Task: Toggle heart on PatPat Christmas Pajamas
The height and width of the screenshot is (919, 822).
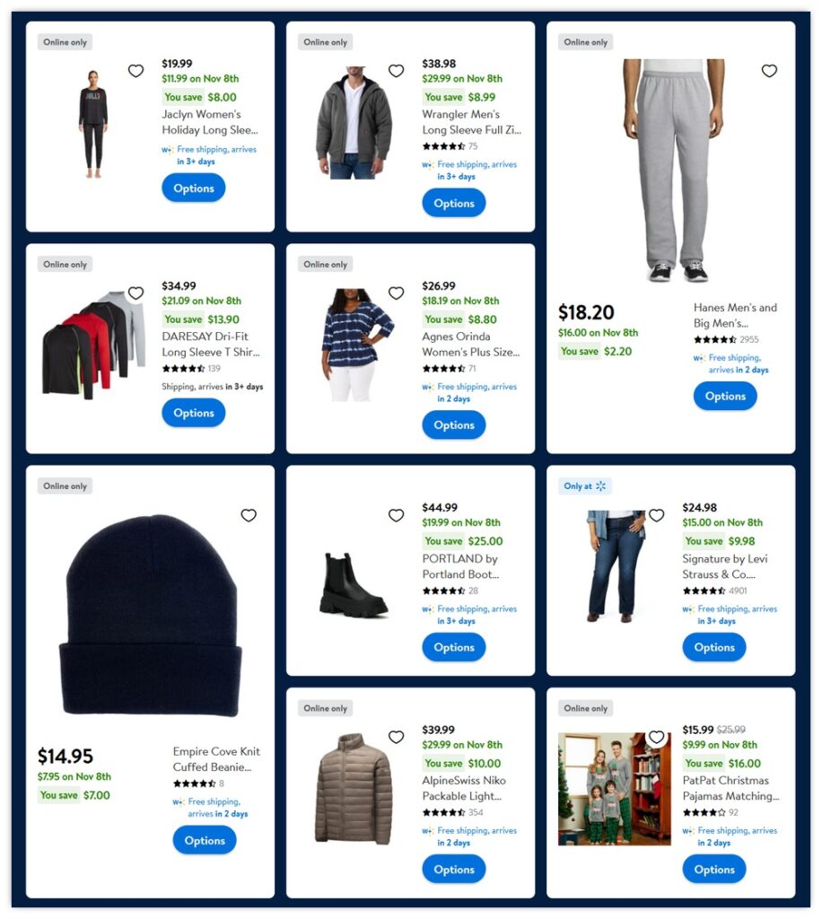Action: 656,737
